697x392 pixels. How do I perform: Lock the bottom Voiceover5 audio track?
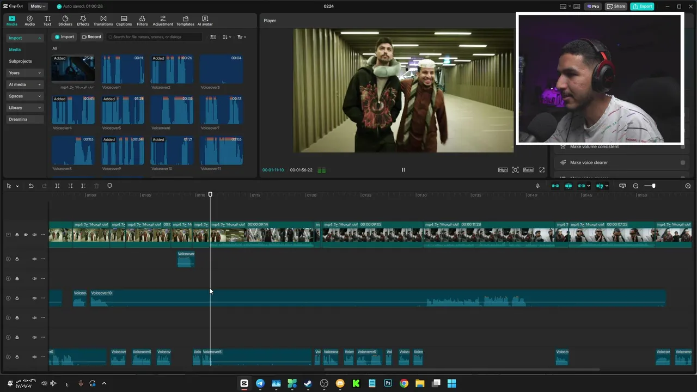coord(17,357)
